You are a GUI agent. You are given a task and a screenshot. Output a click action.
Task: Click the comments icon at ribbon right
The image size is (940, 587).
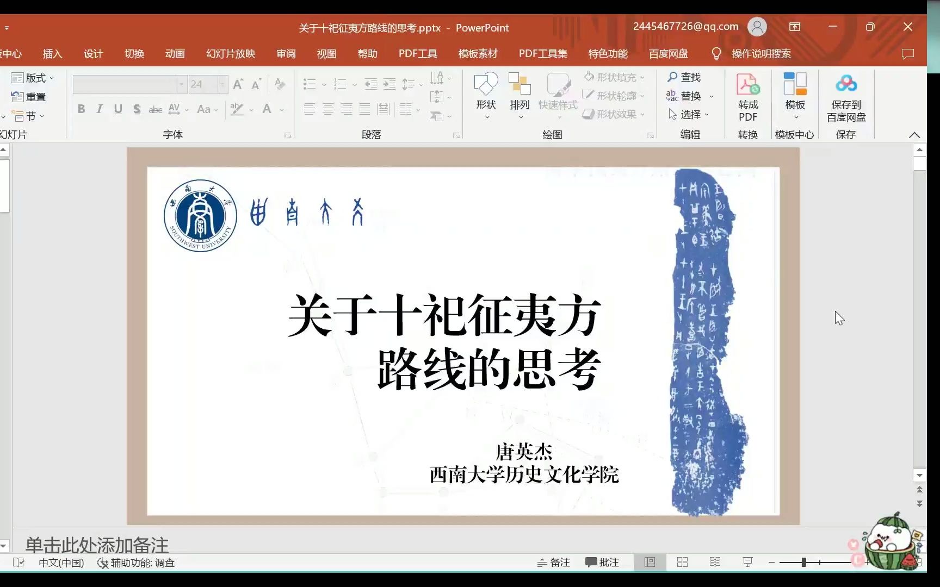tap(907, 54)
